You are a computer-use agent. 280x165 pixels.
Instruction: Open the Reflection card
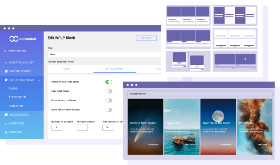point(255,127)
